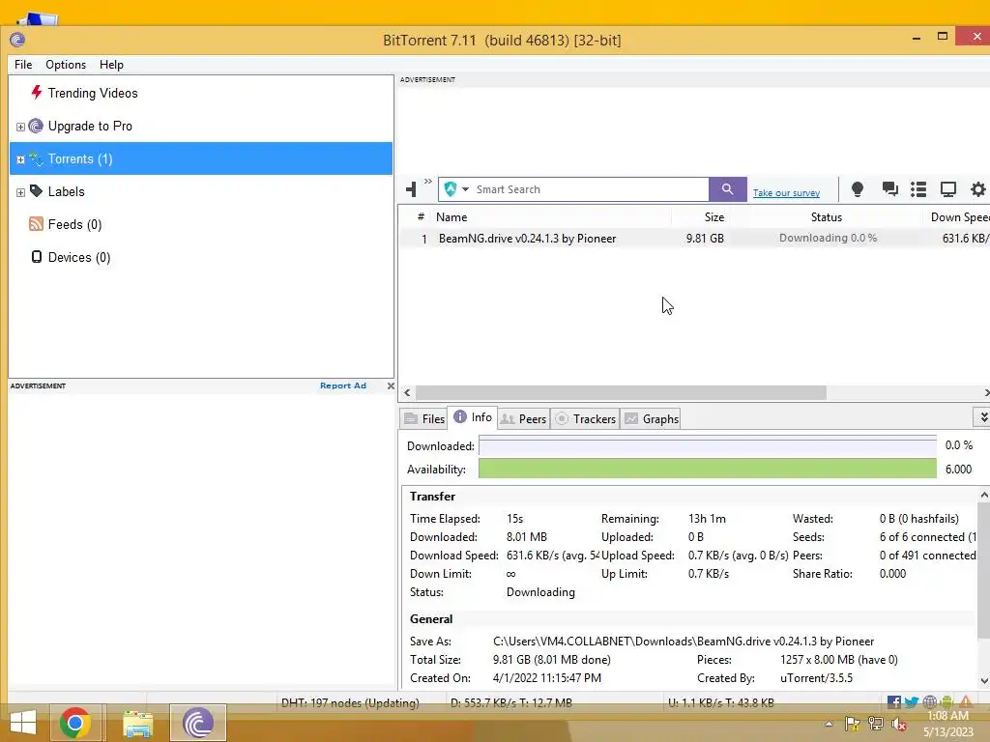Click the Action Center flag tray icon
Viewport: 990px width, 742px height.
(x=852, y=725)
